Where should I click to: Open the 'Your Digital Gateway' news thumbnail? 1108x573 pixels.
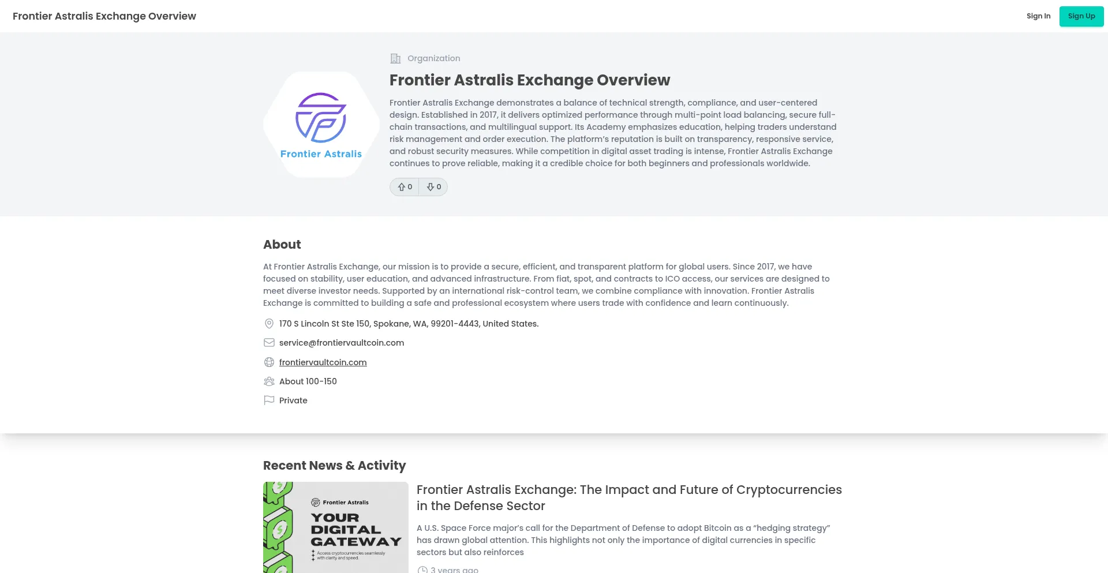(335, 527)
